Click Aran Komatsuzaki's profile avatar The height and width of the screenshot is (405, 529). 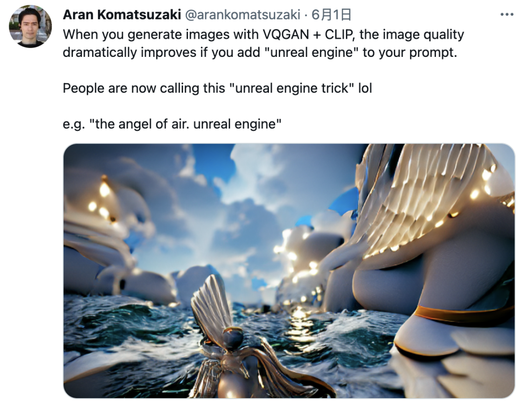[30, 26]
